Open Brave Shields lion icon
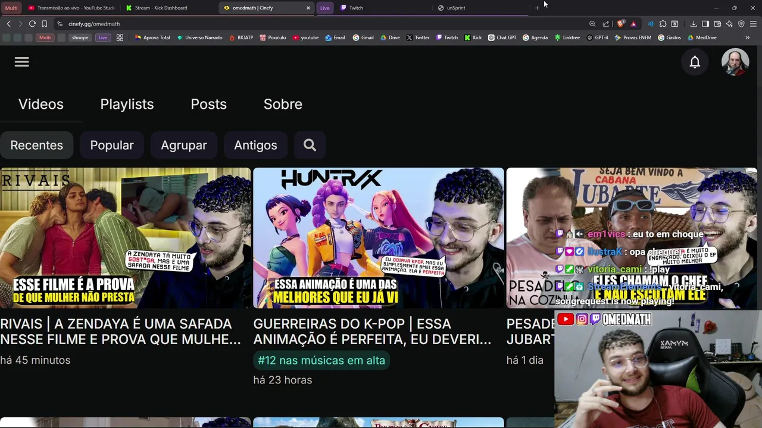762x428 pixels. click(621, 24)
